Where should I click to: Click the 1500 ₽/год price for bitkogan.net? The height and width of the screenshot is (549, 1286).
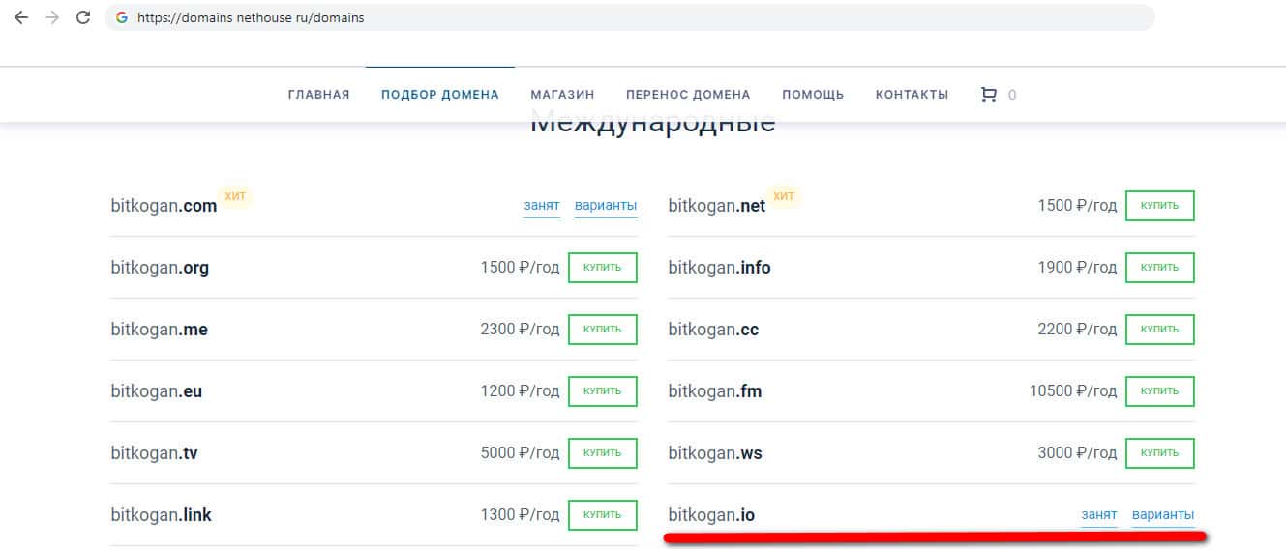point(1077,206)
